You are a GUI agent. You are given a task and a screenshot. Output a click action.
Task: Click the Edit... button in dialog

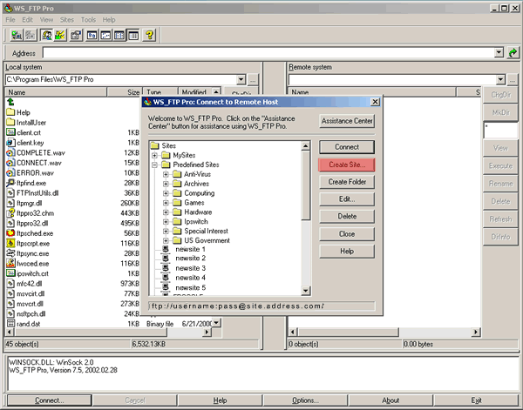click(347, 199)
